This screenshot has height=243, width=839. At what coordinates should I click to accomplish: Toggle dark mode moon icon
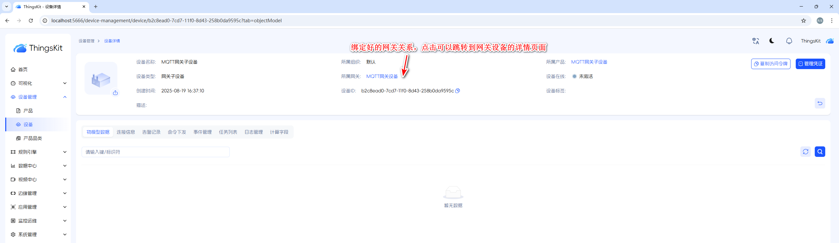[x=772, y=41]
